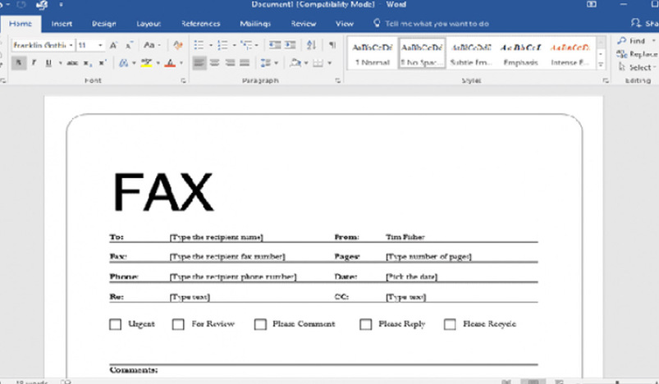Click the Pick the date field

click(x=411, y=277)
